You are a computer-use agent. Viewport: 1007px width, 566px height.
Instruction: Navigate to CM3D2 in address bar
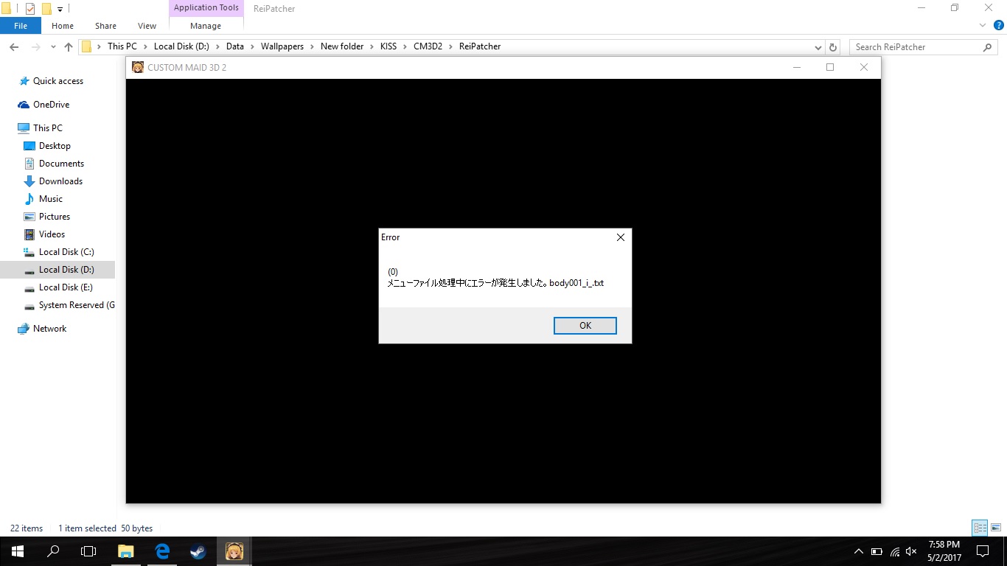(428, 46)
